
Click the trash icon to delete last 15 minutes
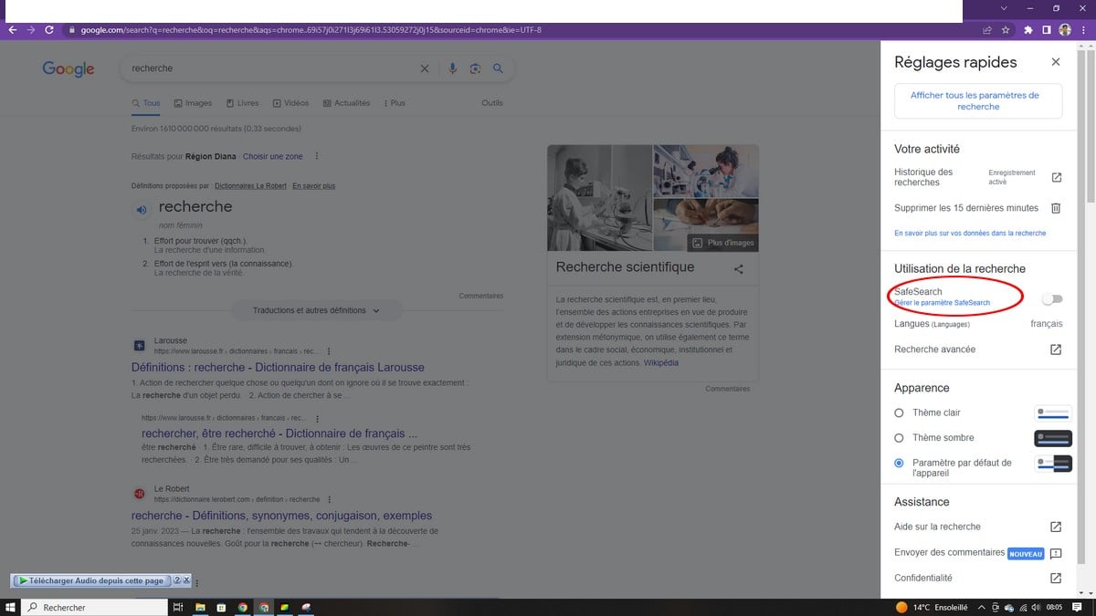pyautogui.click(x=1056, y=208)
